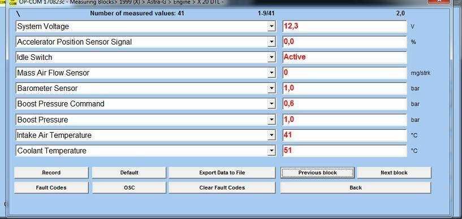Expand the Accelerator Position Sensor Signal dropdown
The image size is (462, 219).
coord(271,42)
